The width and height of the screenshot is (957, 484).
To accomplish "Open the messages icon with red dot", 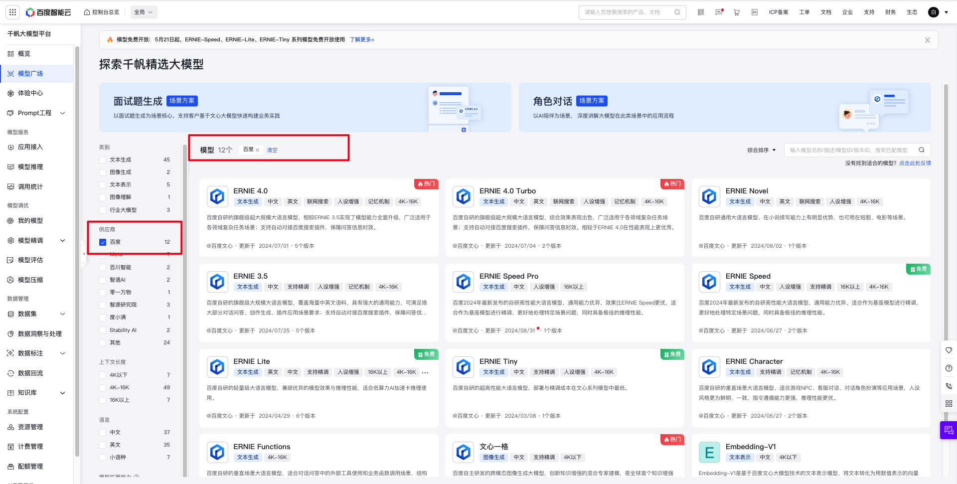I will click(719, 12).
